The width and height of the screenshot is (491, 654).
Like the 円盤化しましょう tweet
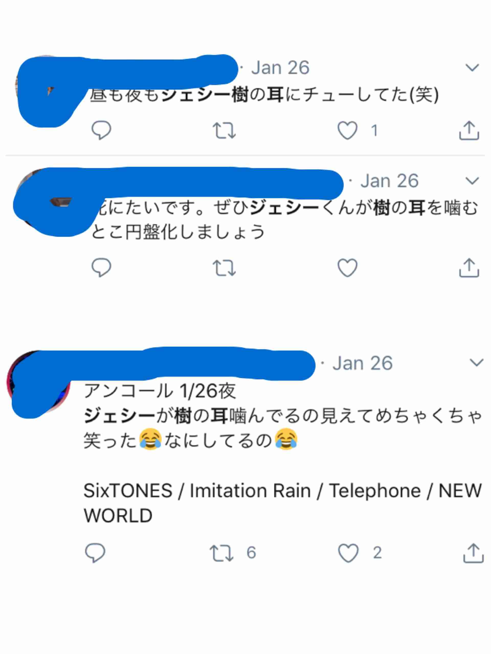(x=348, y=268)
